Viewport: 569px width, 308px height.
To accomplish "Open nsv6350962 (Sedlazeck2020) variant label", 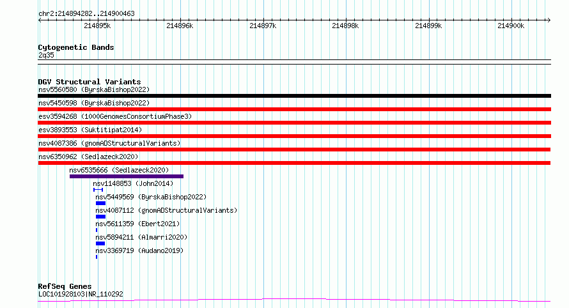I will (88, 157).
